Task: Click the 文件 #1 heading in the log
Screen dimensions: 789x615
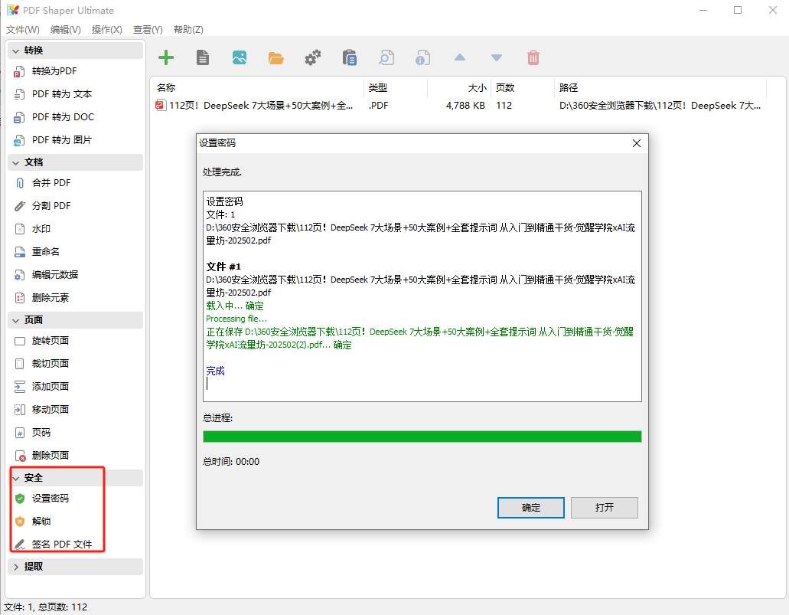Action: point(223,267)
